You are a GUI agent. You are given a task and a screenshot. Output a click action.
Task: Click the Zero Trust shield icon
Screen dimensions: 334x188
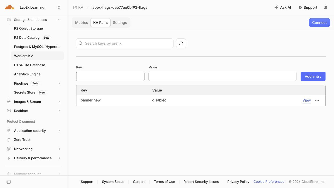point(9,140)
